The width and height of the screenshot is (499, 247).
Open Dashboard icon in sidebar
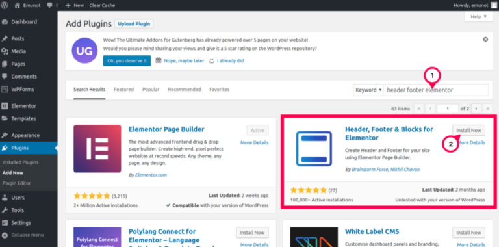point(5,22)
